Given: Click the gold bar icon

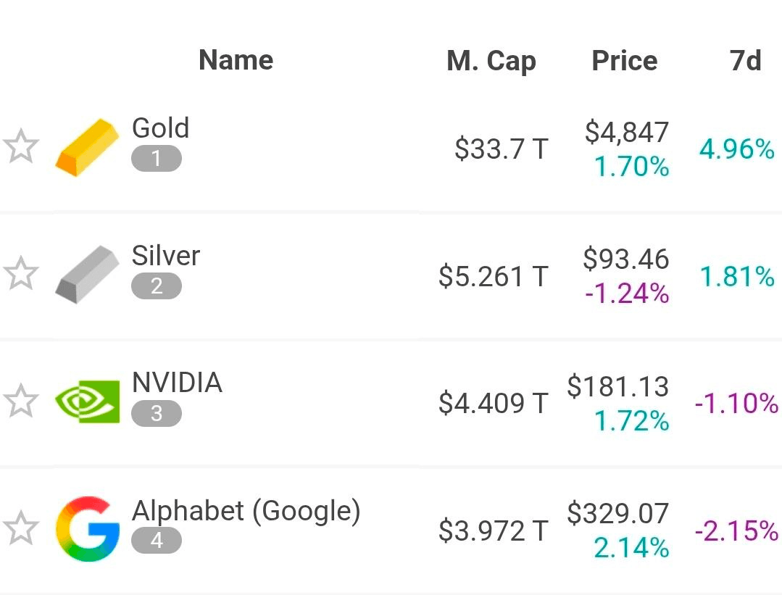Looking at the screenshot, I should [x=87, y=148].
